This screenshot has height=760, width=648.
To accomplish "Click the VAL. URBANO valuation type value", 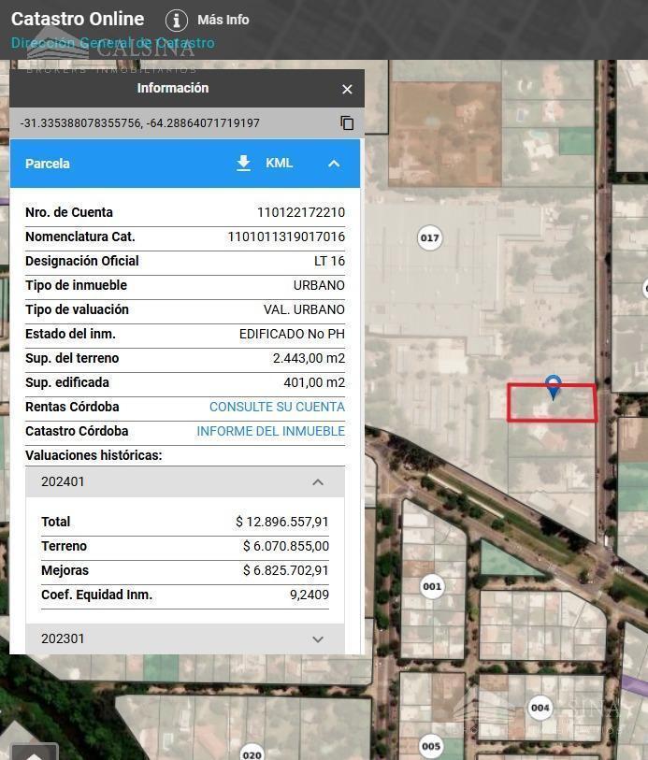I will coord(305,309).
